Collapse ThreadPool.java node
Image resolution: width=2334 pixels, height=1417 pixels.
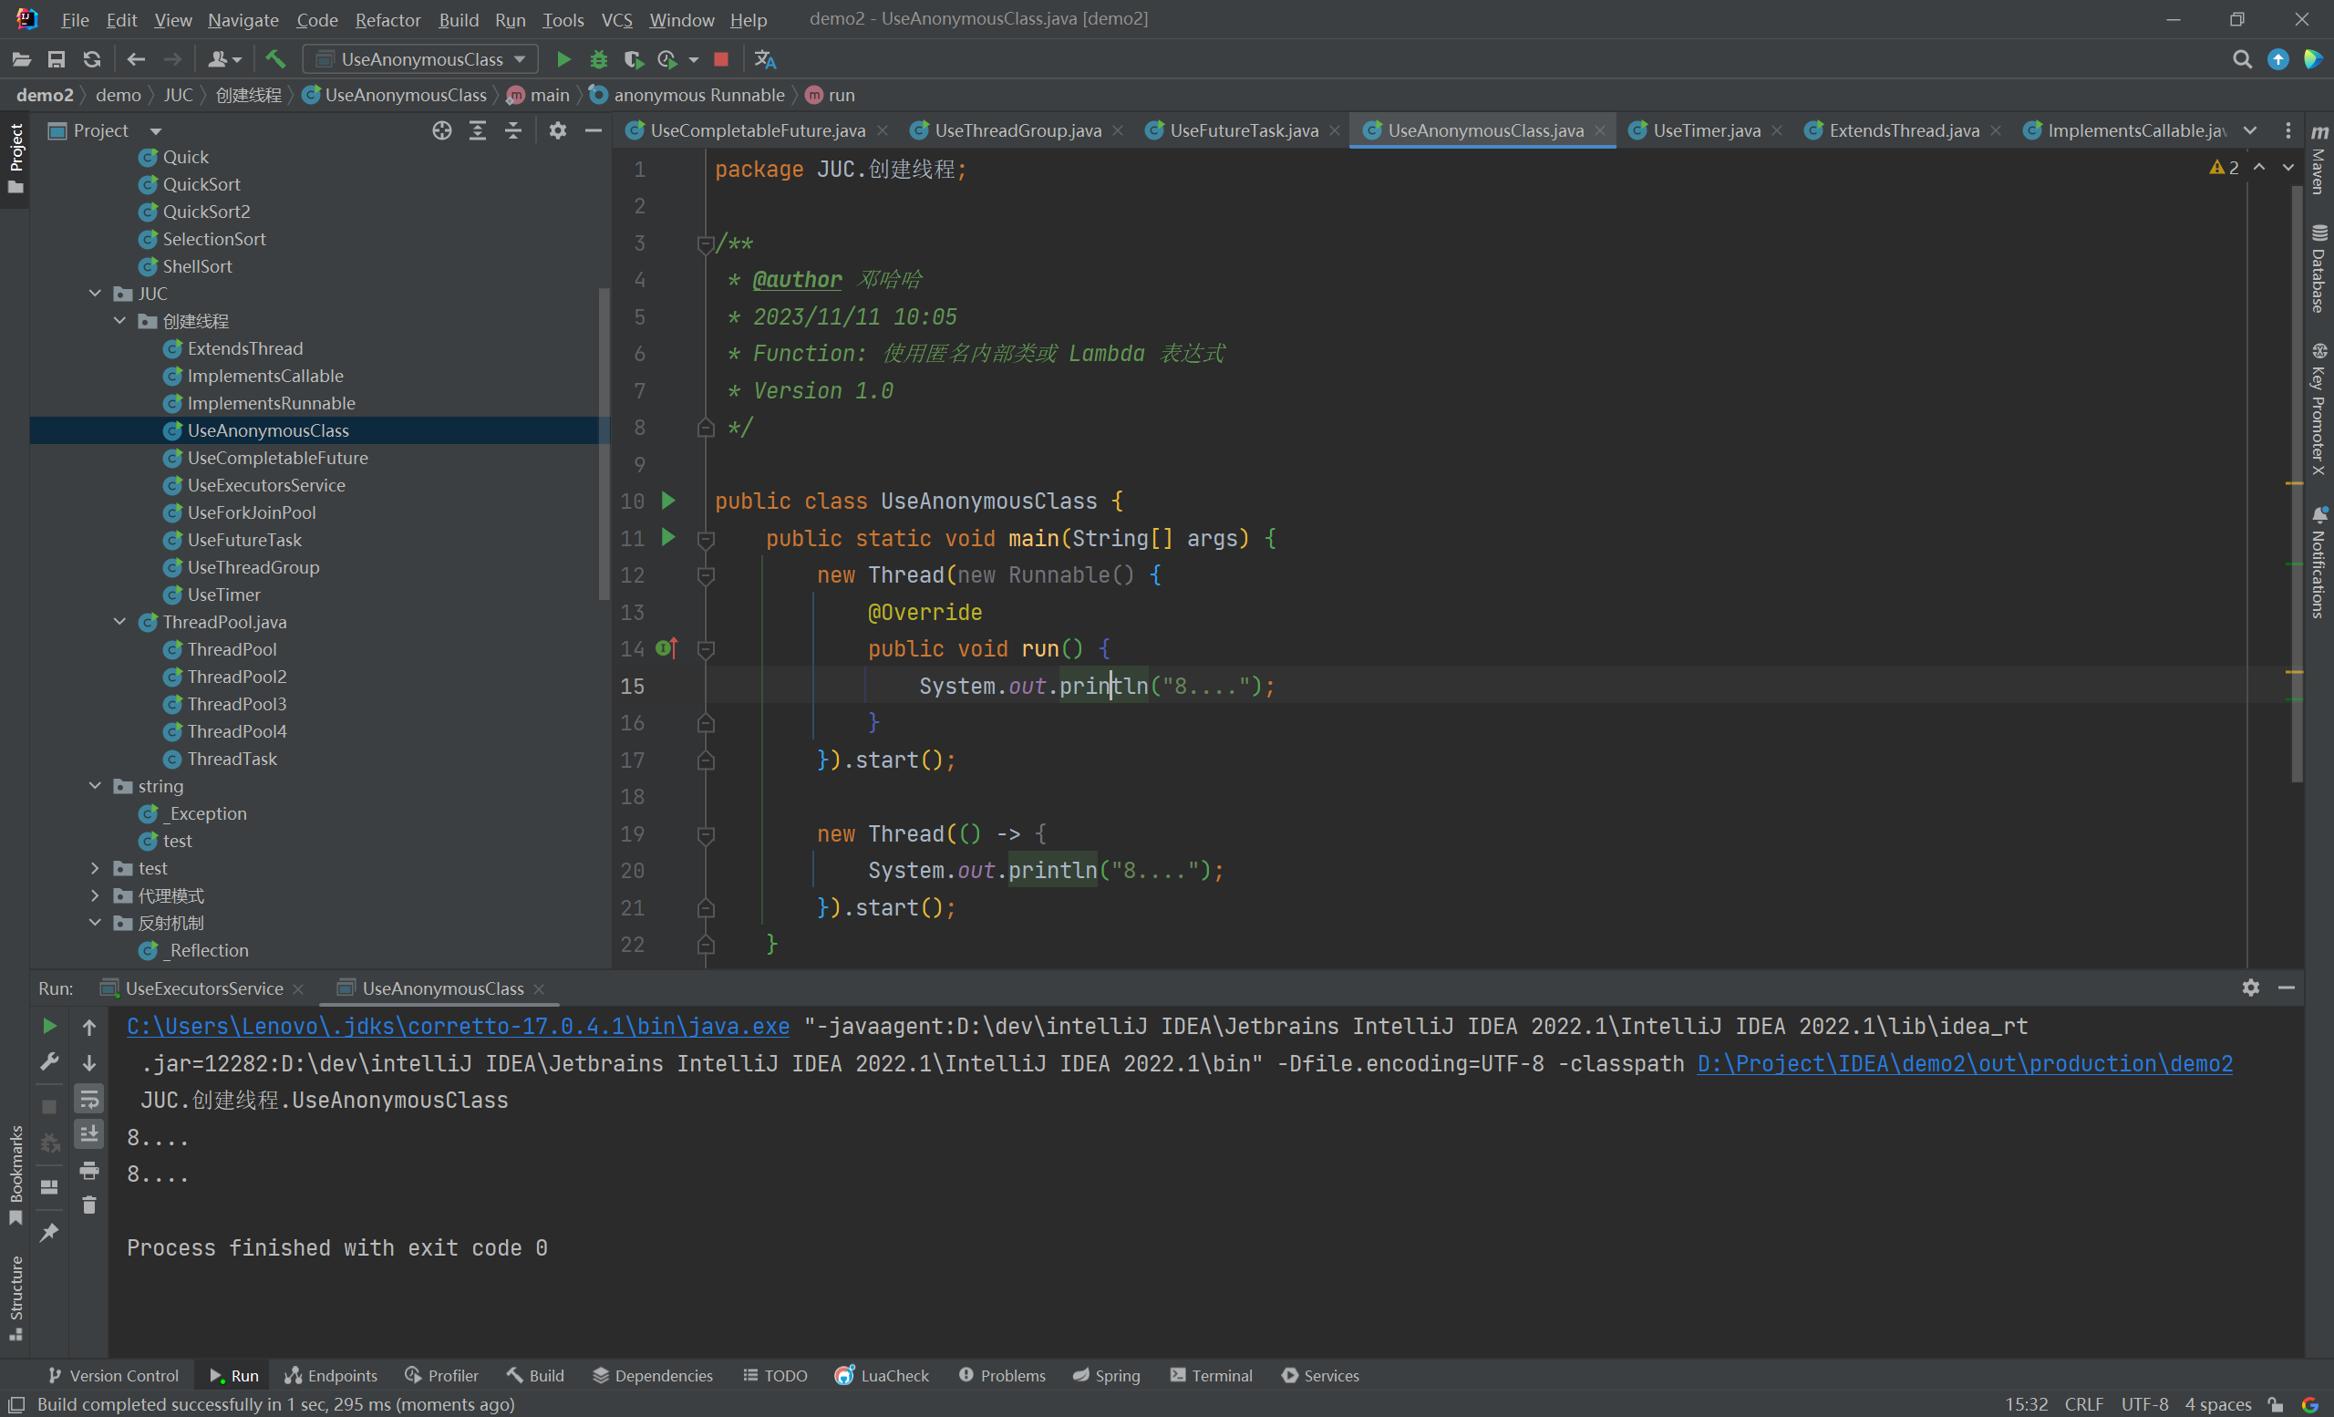click(119, 621)
